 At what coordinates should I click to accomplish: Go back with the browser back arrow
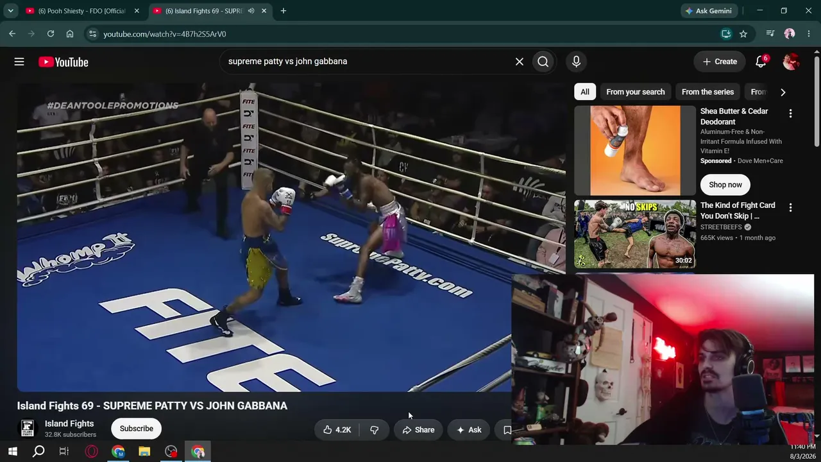click(12, 34)
